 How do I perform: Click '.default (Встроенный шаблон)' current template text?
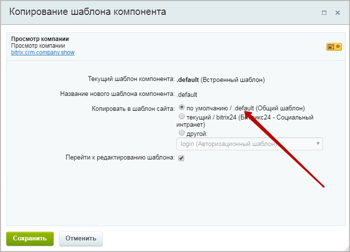[x=220, y=80]
